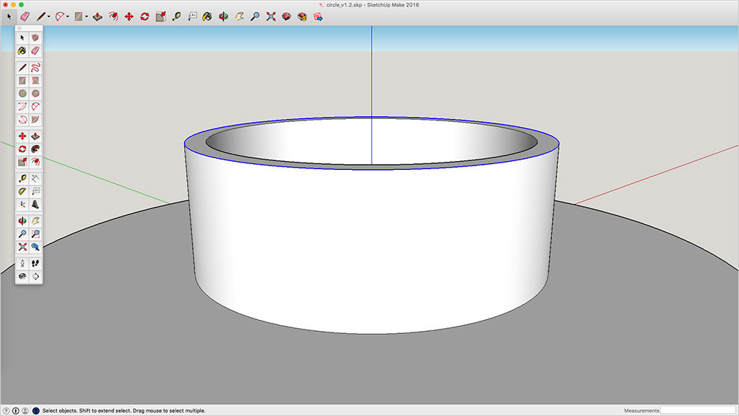Click the Pan hand tool in top toolbar
Image resolution: width=739 pixels, height=416 pixels.
[x=239, y=16]
